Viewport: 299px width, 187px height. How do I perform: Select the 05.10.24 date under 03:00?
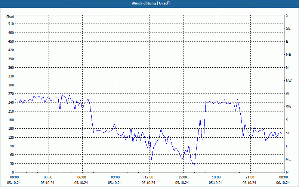[47, 183]
